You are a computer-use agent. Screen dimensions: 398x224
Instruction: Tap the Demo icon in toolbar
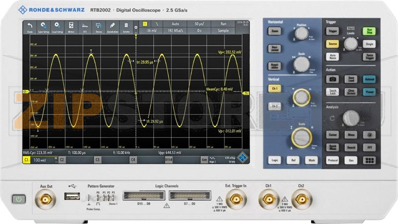99,27
